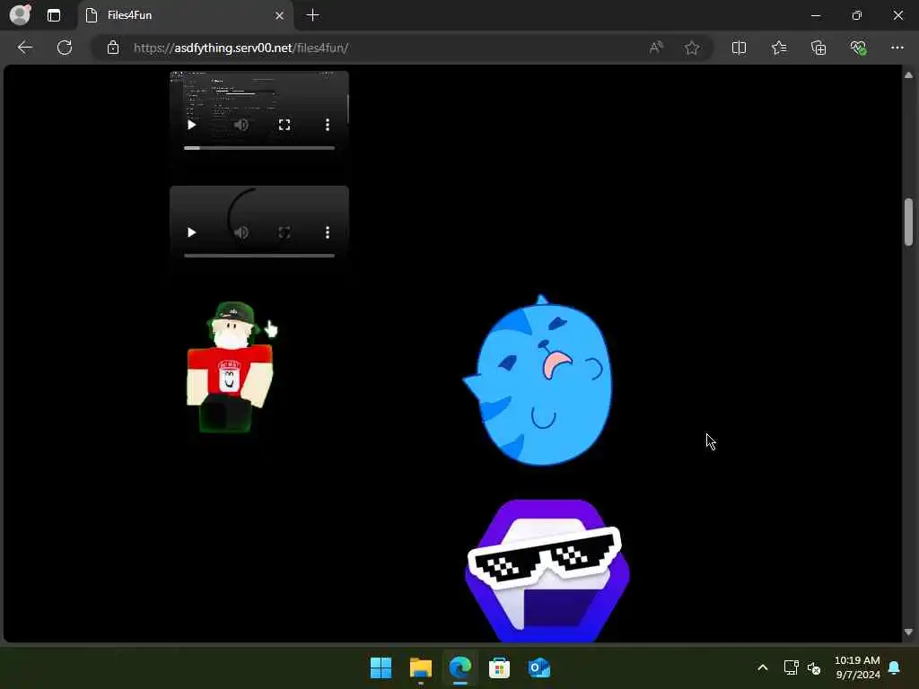919x689 pixels.
Task: Open split screen view
Action: [740, 48]
